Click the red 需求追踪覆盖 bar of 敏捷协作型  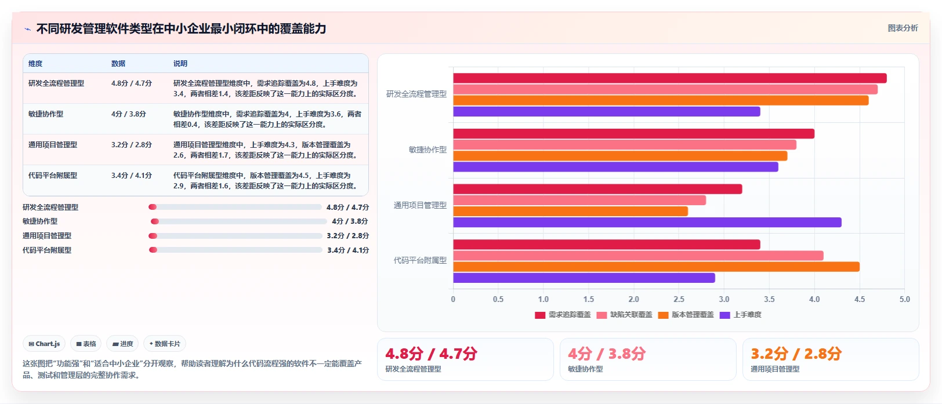click(x=633, y=134)
